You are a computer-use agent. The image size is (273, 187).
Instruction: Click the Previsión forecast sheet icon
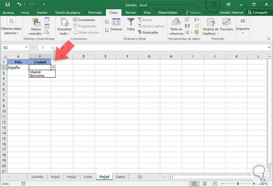click(227, 25)
